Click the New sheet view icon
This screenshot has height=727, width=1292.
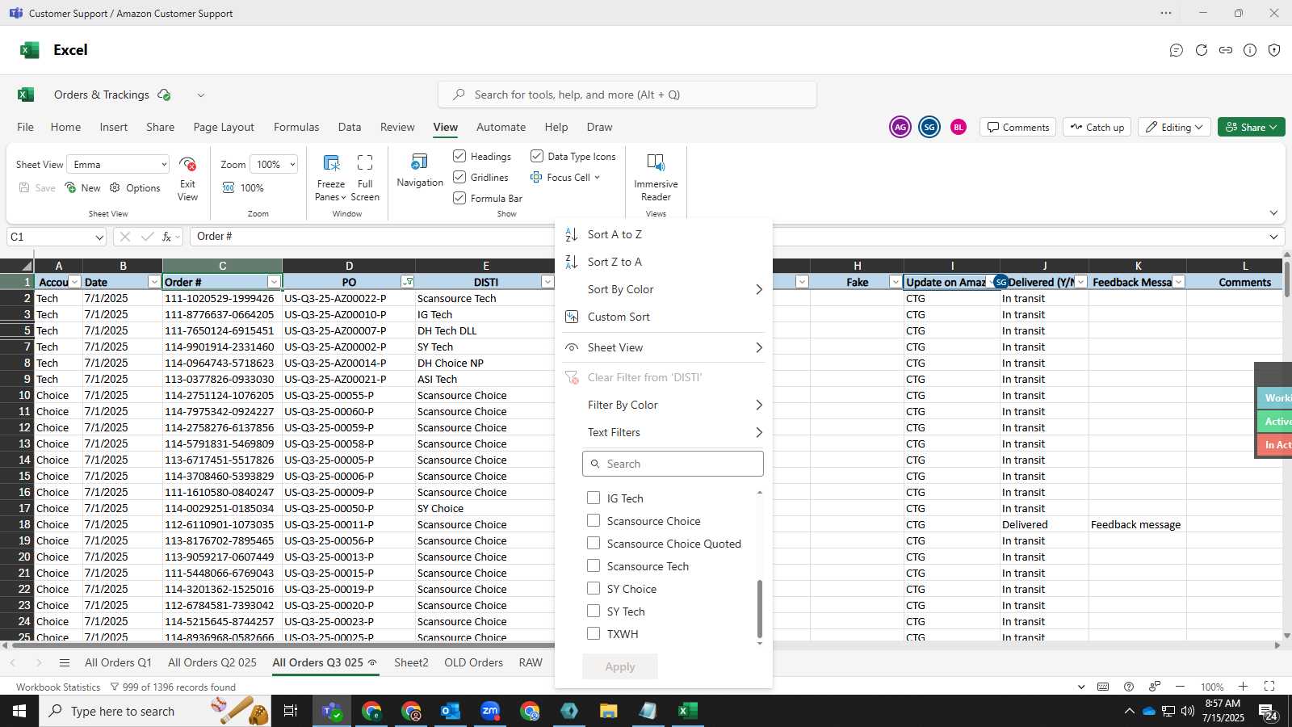71,187
